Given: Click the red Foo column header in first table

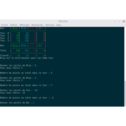Looking at the screenshot, I should point(32,28).
